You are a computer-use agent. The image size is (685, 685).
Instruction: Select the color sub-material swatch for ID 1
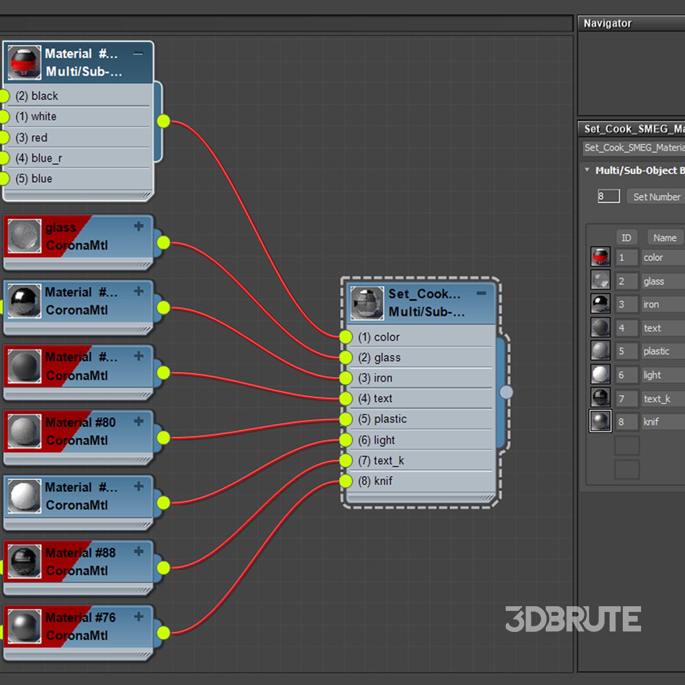(600, 257)
